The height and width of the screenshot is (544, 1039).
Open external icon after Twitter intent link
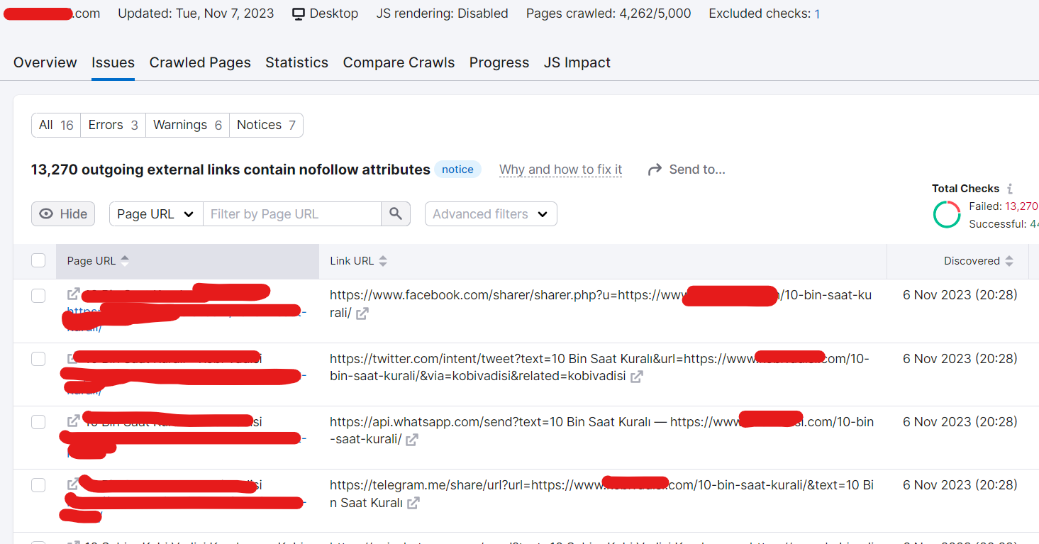pos(637,377)
